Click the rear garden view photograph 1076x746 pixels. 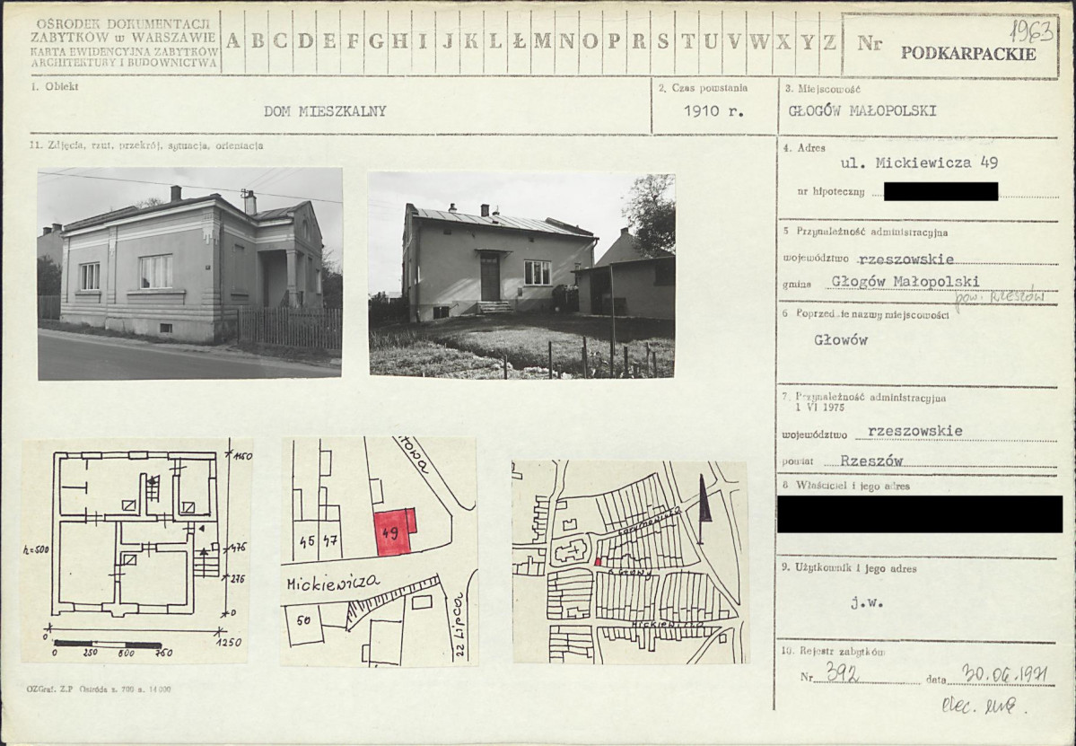(x=521, y=275)
